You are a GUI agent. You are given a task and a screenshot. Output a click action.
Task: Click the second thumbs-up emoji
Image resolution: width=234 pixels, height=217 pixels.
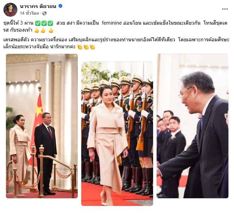click(43, 31)
